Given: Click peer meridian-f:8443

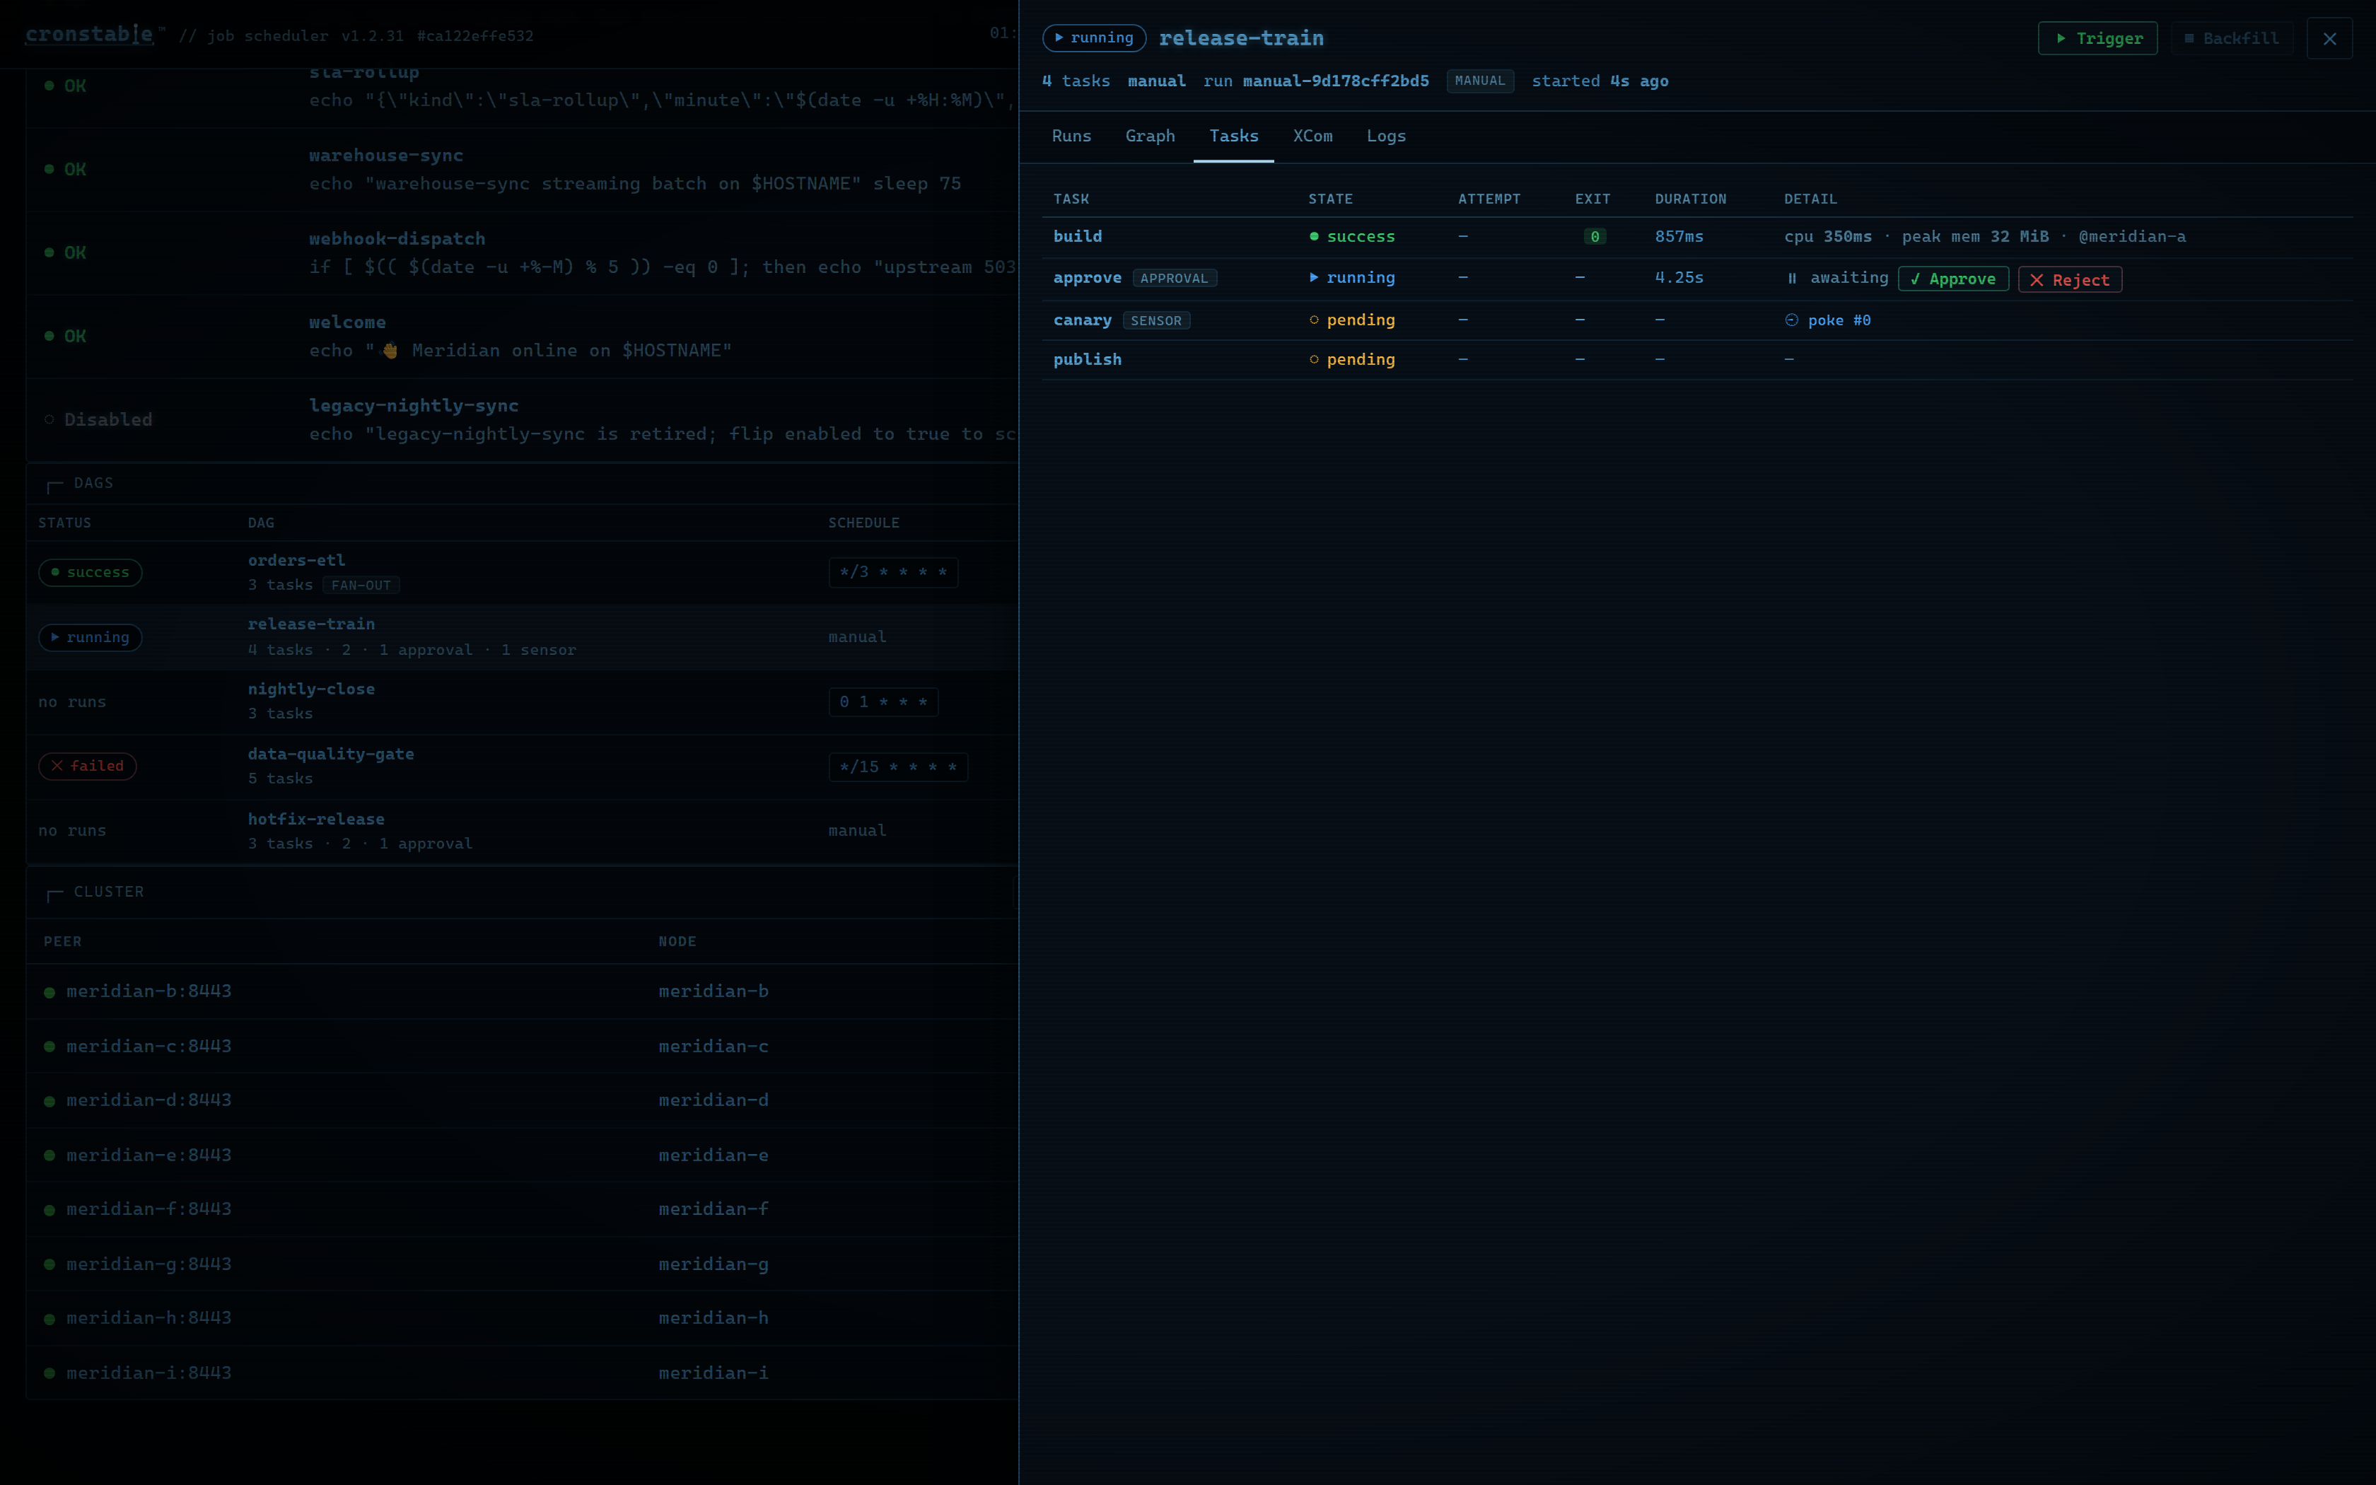Looking at the screenshot, I should 149,1209.
